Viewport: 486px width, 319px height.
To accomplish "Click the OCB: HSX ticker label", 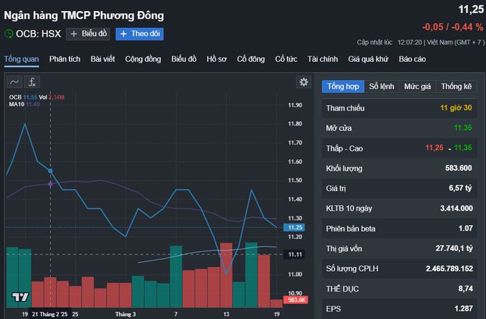I will [38, 34].
